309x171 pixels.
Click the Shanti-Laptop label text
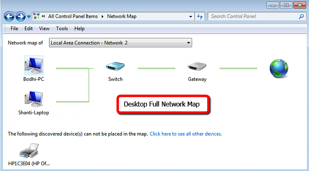(x=34, y=113)
